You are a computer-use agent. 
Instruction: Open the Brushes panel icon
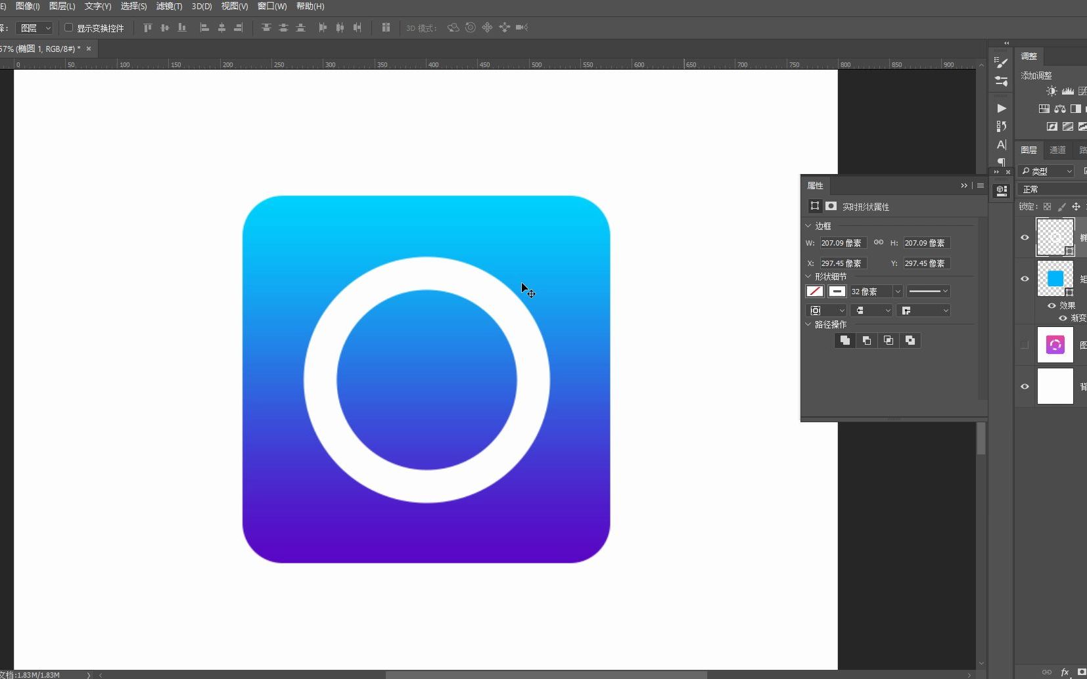click(x=1001, y=81)
